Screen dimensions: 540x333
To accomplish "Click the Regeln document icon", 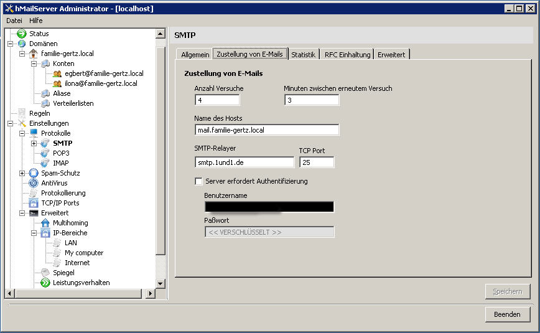I will point(22,113).
